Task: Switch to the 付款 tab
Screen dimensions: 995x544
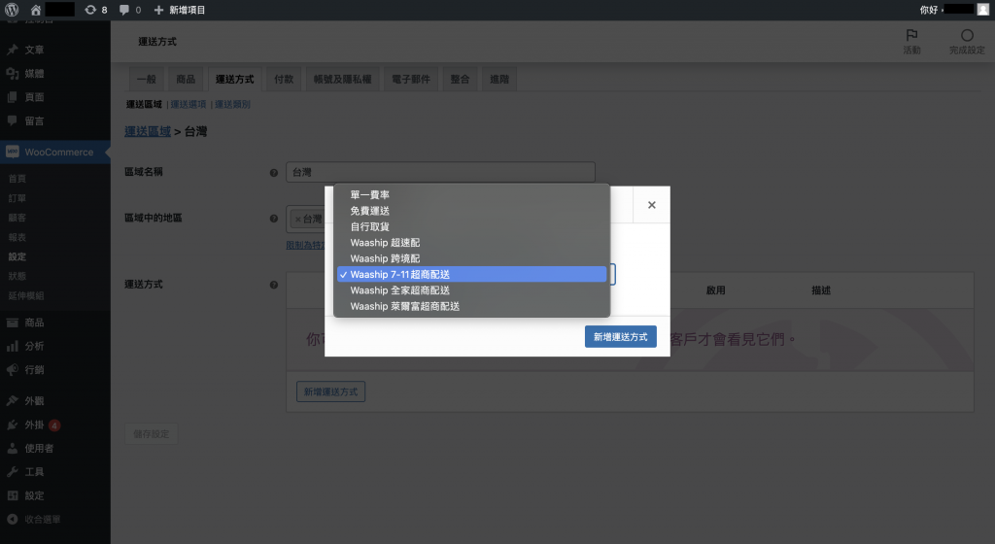Action: click(x=284, y=80)
